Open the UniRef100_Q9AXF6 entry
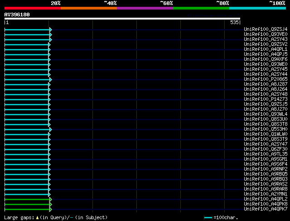 point(266,59)
